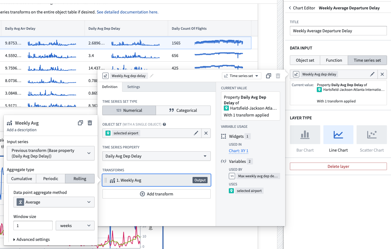Open the window size weeks unit dropdown
The image size is (391, 249).
(75, 226)
